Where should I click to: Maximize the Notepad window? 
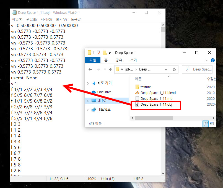[146, 12]
